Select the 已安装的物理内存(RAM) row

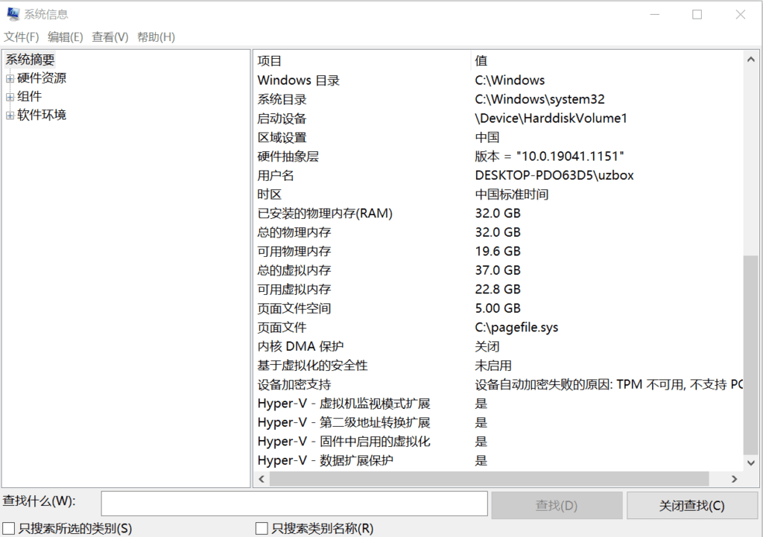tap(325, 213)
